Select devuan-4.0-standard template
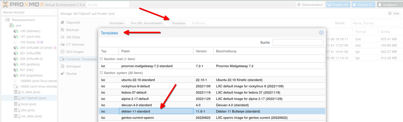Screen dimensions: 403x122 pos(212,105)
